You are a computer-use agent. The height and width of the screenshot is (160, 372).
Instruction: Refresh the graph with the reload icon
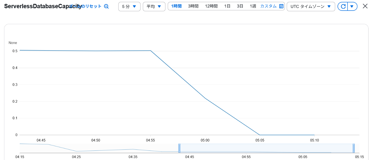(343, 6)
